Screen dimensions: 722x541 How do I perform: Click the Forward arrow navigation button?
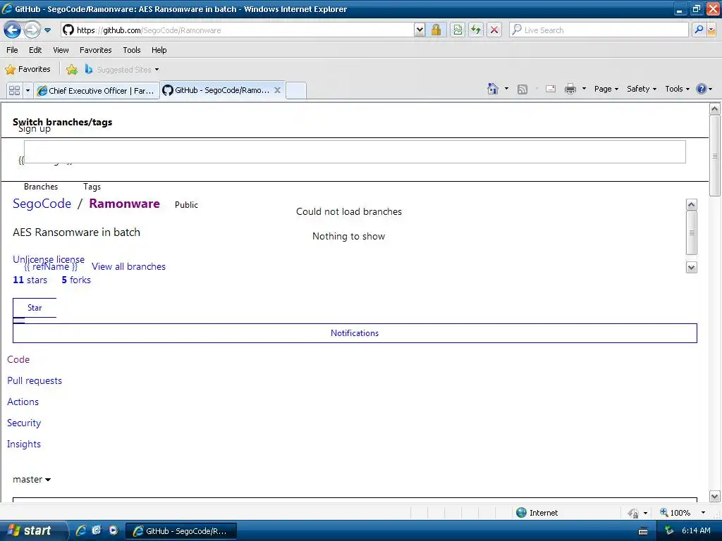32,30
